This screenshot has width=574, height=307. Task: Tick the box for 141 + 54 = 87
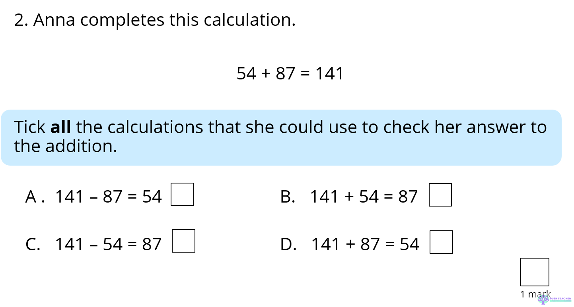tap(440, 195)
